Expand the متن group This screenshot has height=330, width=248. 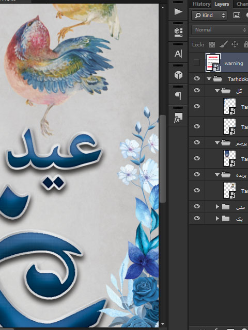point(217,207)
